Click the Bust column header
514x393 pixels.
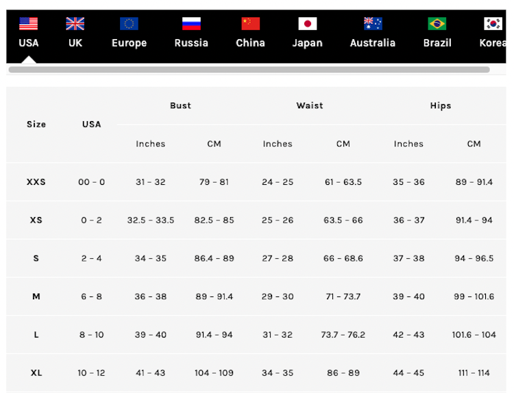(x=181, y=105)
